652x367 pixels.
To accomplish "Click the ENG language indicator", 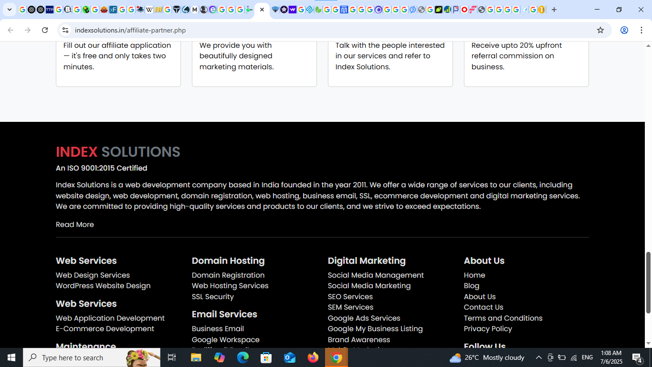I will [x=588, y=357].
